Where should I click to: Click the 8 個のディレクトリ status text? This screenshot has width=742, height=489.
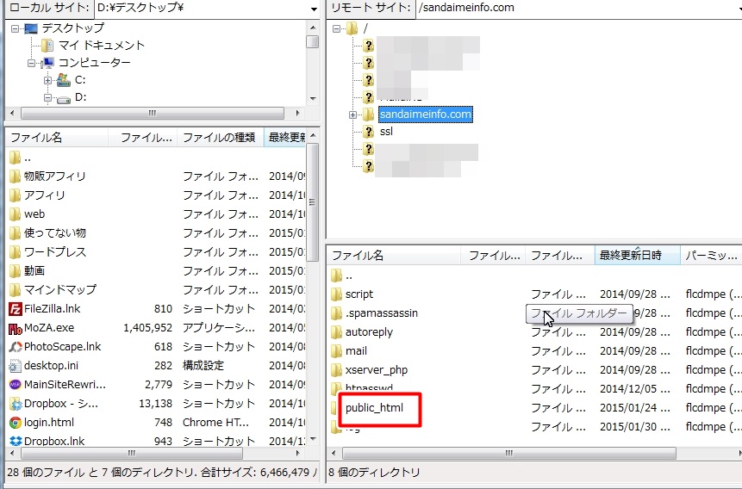point(374,473)
